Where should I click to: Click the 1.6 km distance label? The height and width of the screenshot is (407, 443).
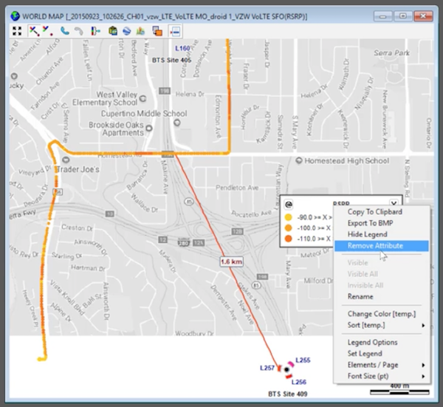point(231,261)
